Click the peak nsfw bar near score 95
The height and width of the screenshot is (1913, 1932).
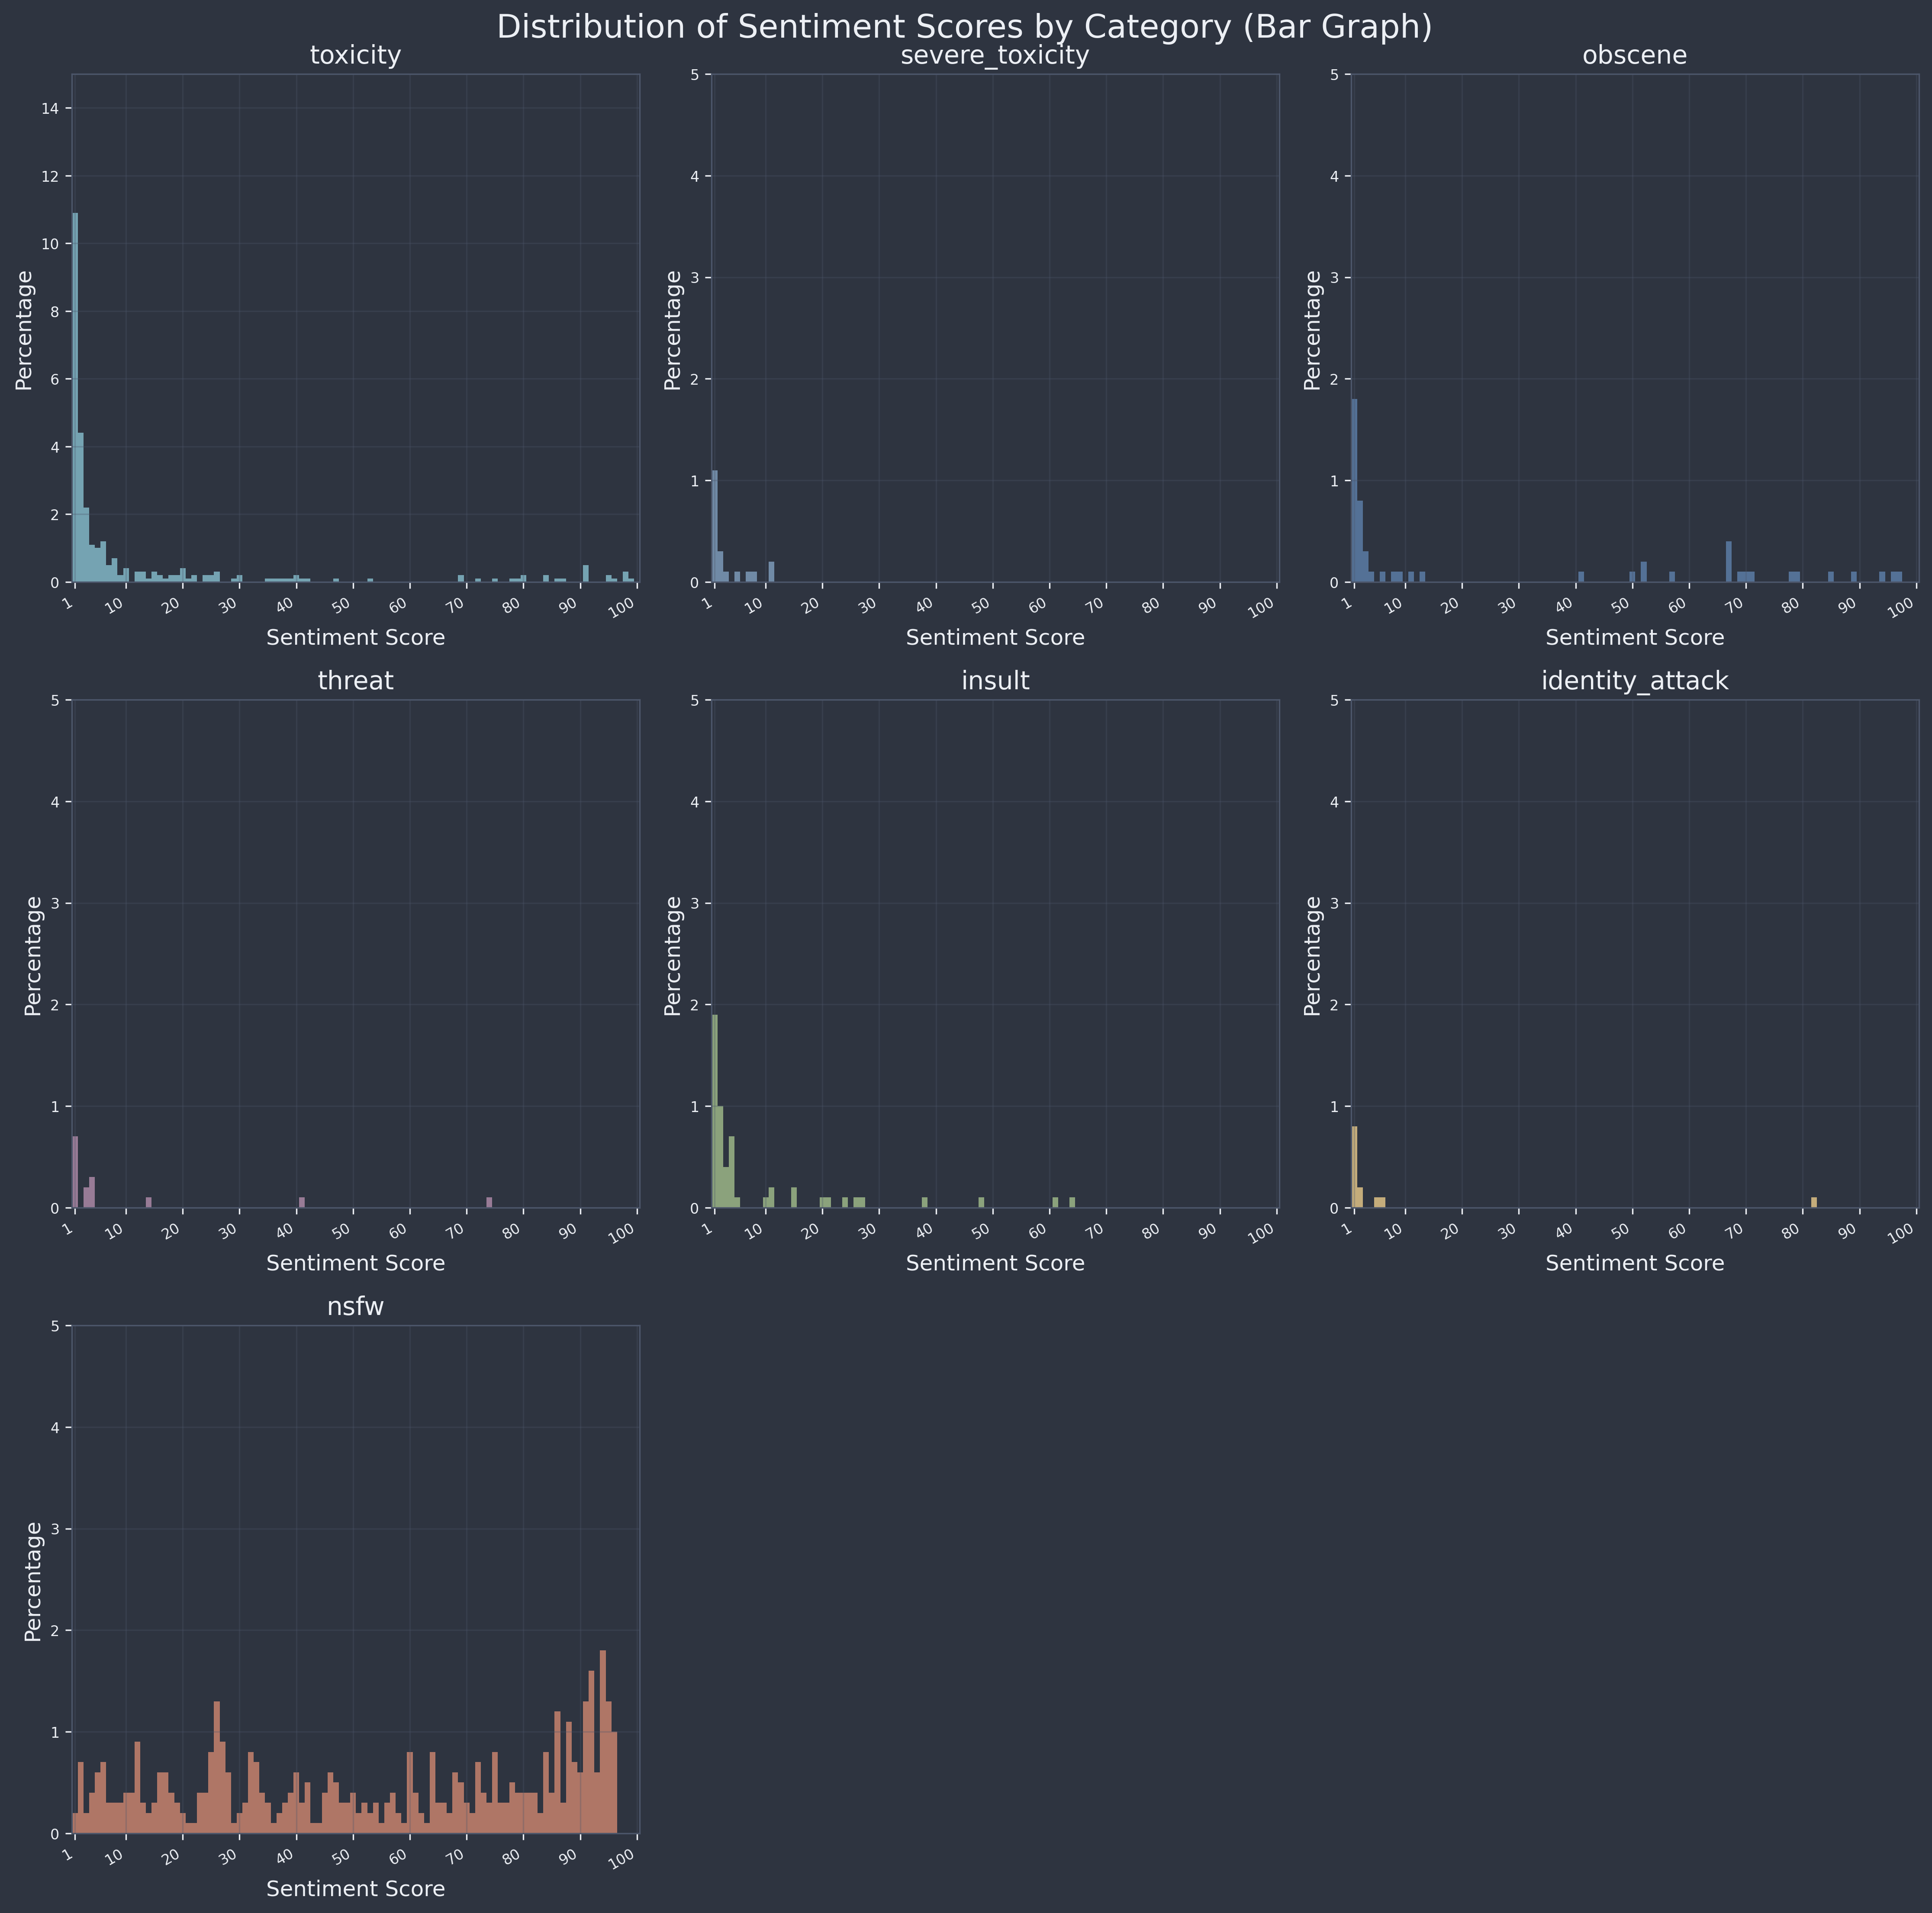tap(603, 1742)
